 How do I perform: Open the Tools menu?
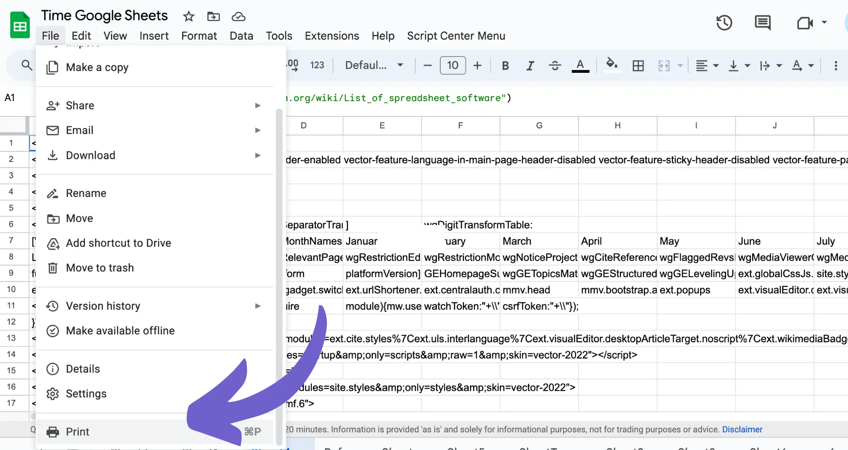click(x=279, y=36)
